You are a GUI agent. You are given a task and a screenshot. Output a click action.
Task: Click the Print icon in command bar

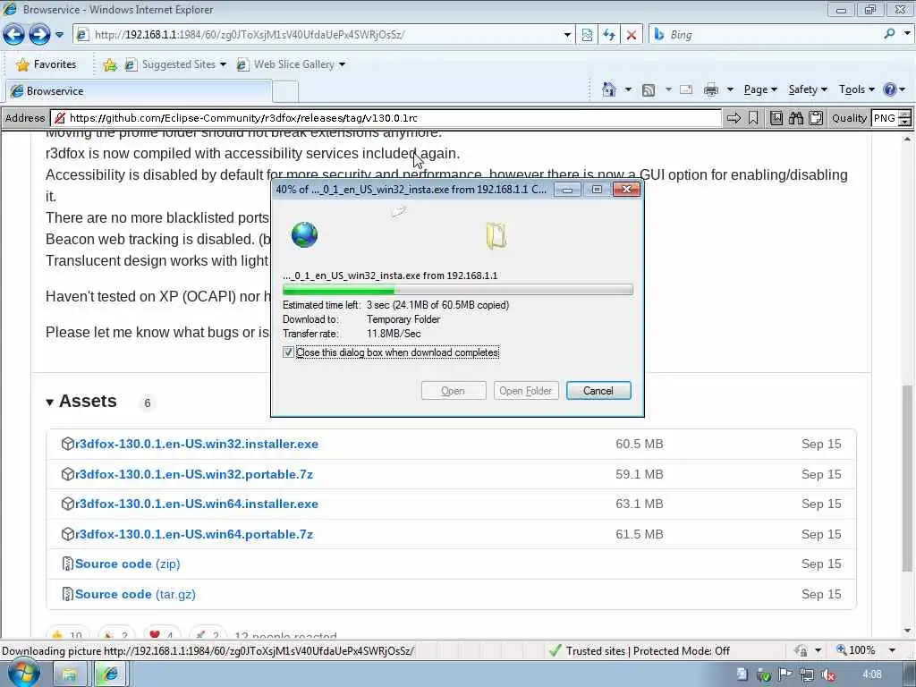pos(711,90)
